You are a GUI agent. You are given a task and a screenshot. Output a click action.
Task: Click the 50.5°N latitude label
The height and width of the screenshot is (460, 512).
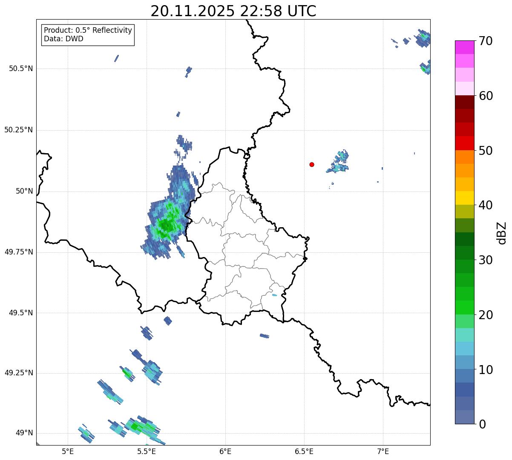pos(21,69)
